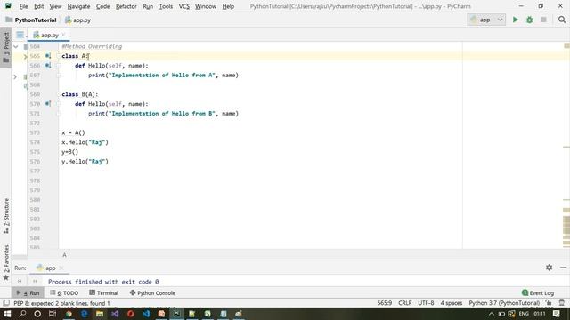This screenshot has width=570, height=320.
Task: Toggle read-only lock icon in status bar
Action: click(x=549, y=303)
